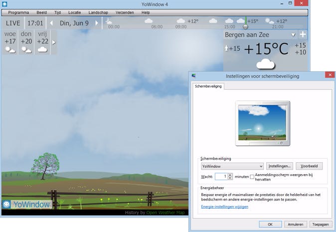Click the Voorbeeld button
Image resolution: width=336 pixels, height=232 pixels.
pyautogui.click(x=309, y=166)
